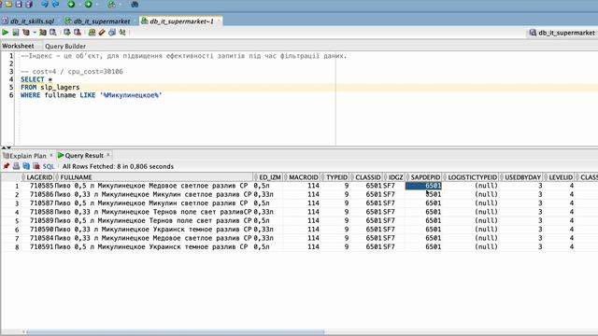Show the executed statement via the SQL link
This screenshot has height=336, width=598.
[49, 166]
